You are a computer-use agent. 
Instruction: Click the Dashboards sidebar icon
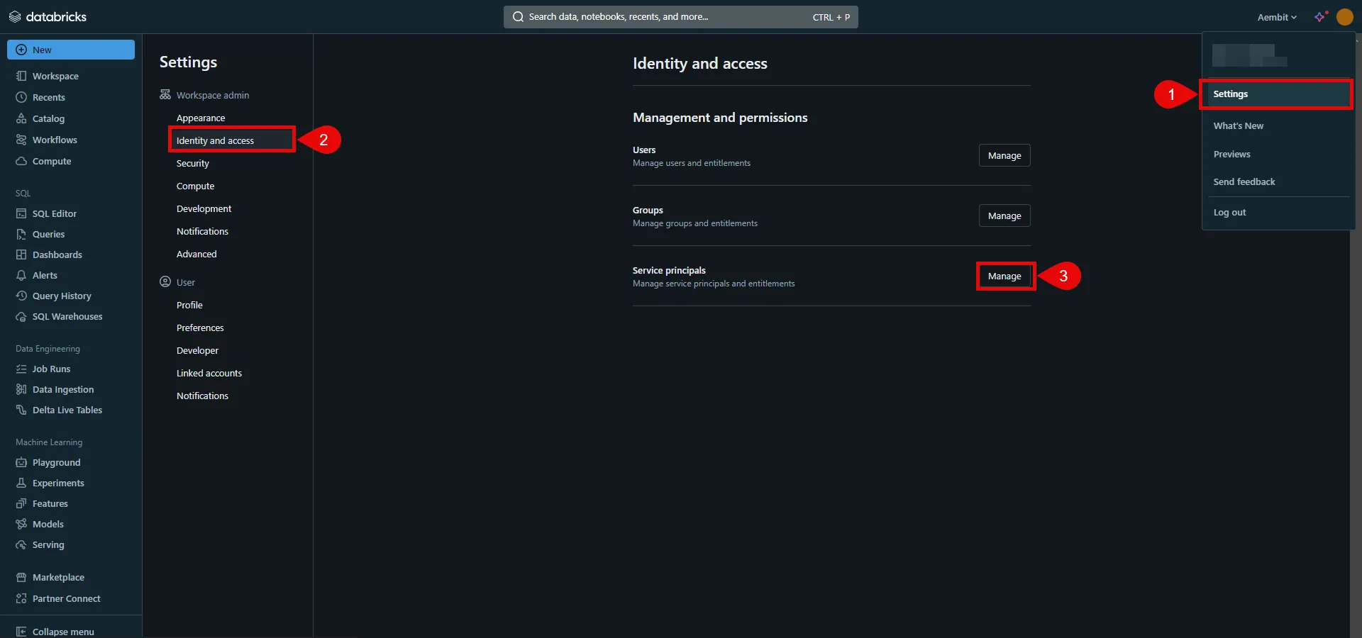pyautogui.click(x=21, y=254)
